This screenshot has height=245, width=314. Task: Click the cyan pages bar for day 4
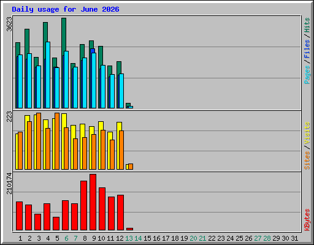[x=48, y=75]
